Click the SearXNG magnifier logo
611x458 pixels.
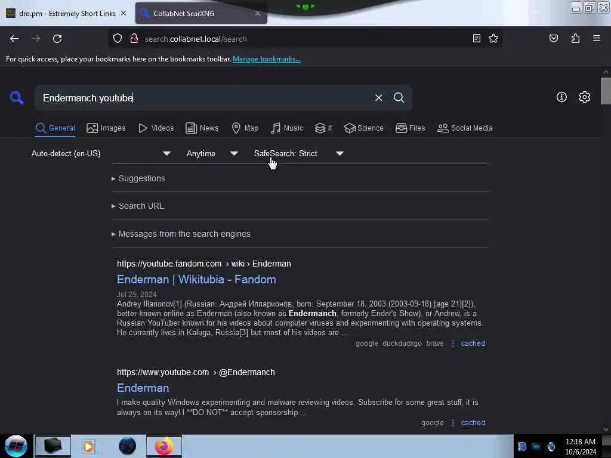[x=17, y=97]
